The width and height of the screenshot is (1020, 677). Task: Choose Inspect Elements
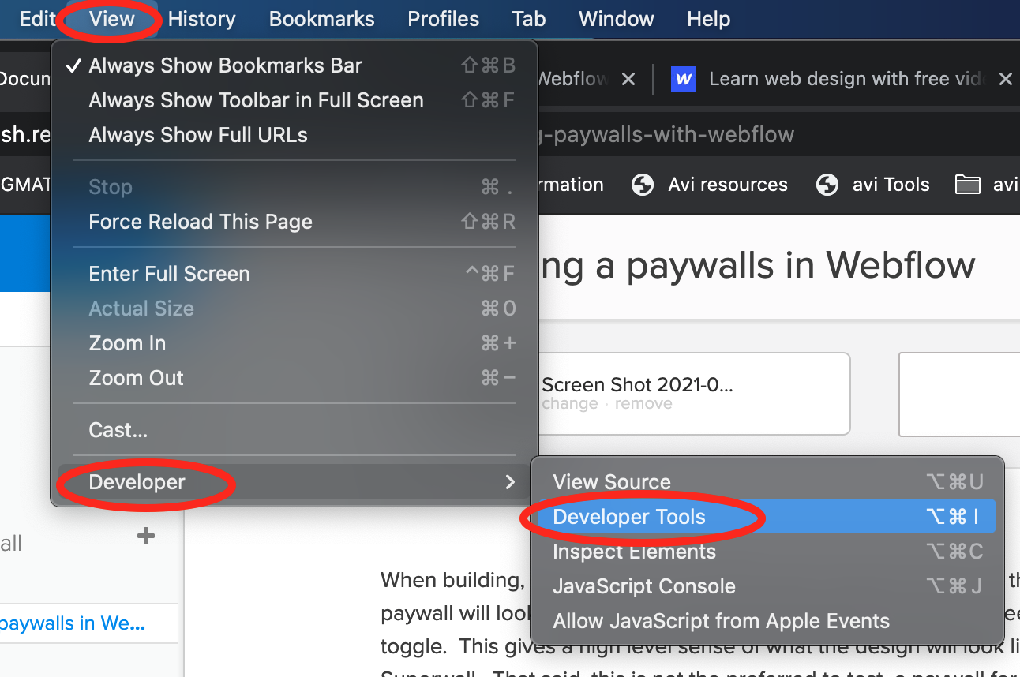pyautogui.click(x=767, y=552)
